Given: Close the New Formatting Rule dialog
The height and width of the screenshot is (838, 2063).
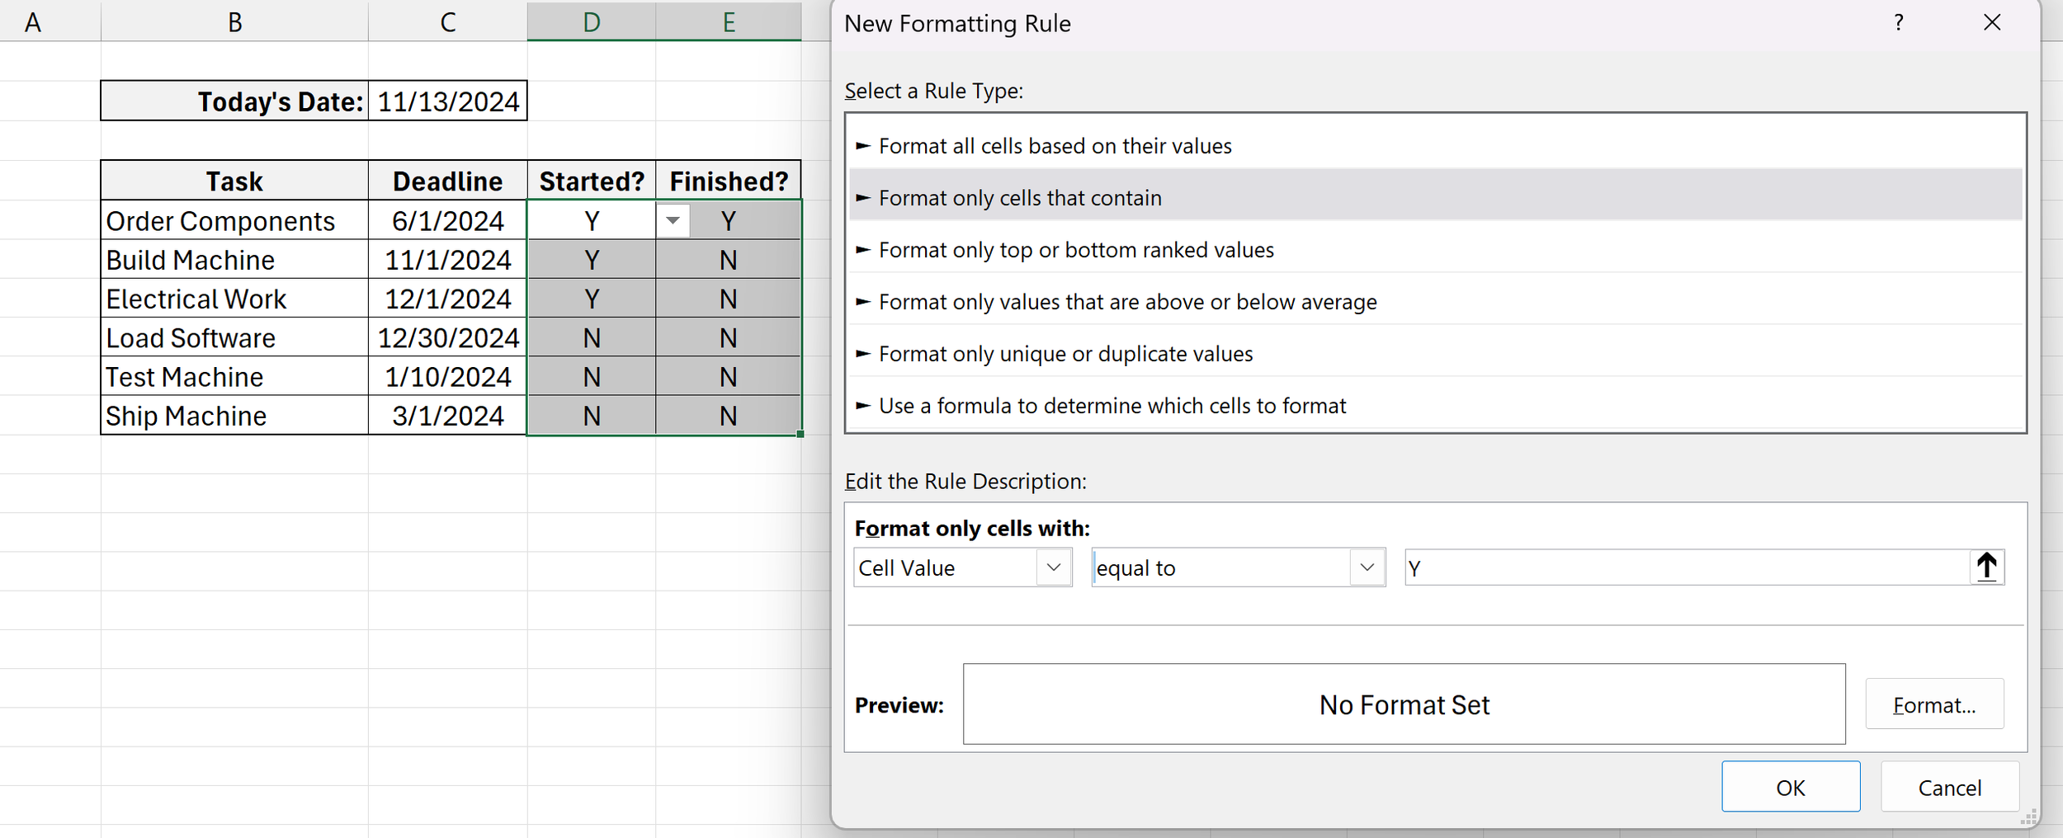Looking at the screenshot, I should pos(1992,23).
